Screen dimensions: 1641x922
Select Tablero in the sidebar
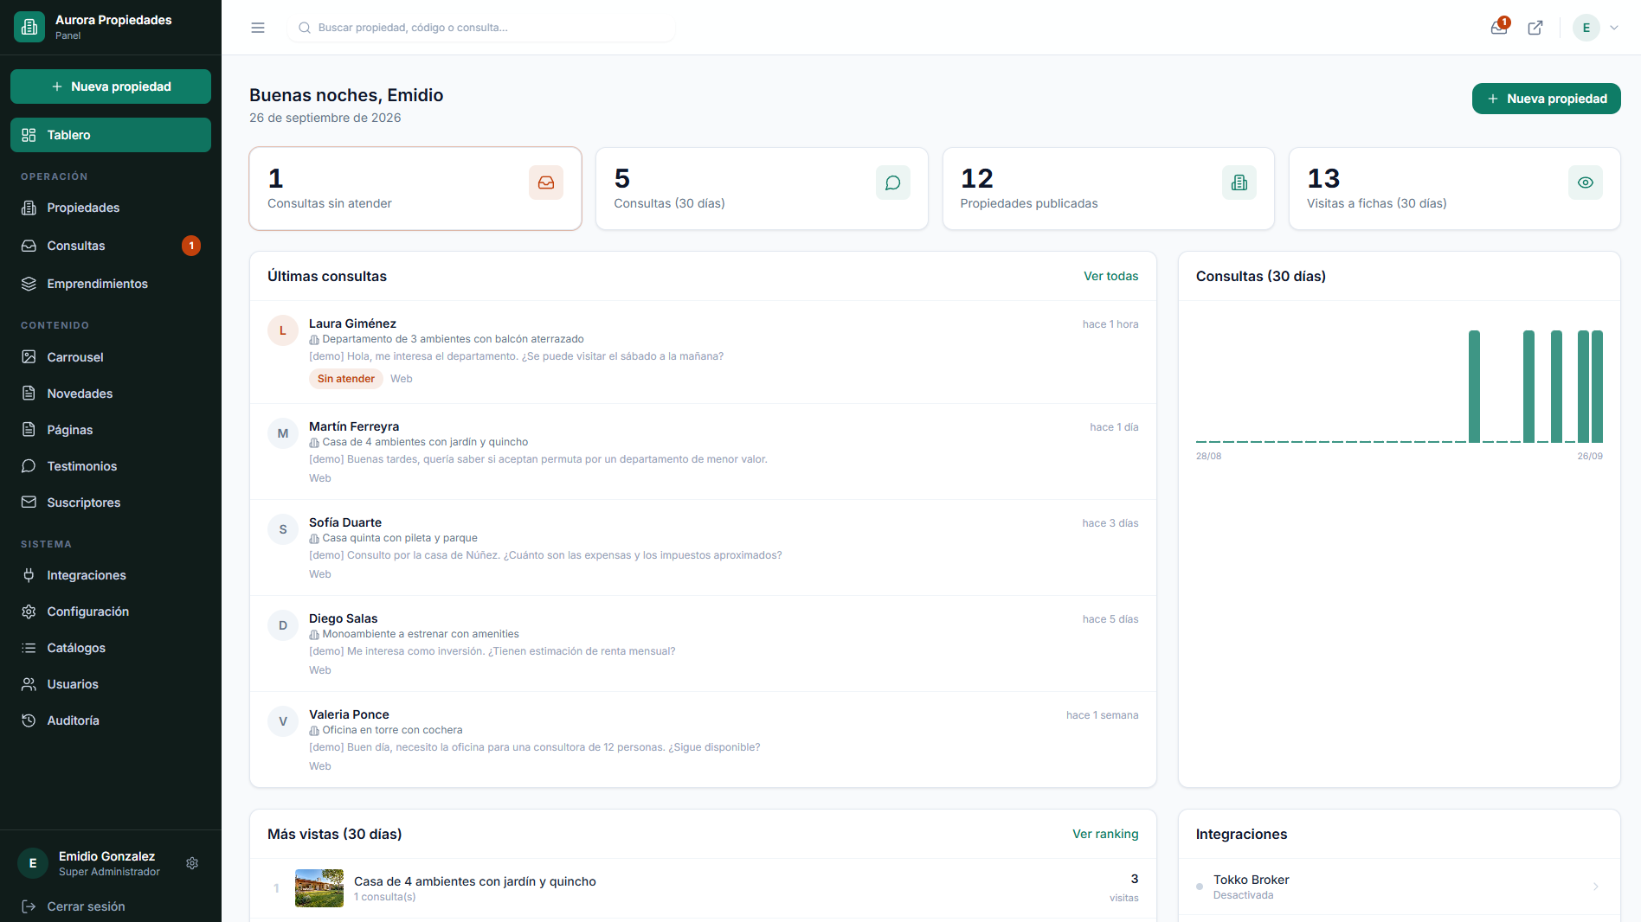pyautogui.click(x=111, y=135)
